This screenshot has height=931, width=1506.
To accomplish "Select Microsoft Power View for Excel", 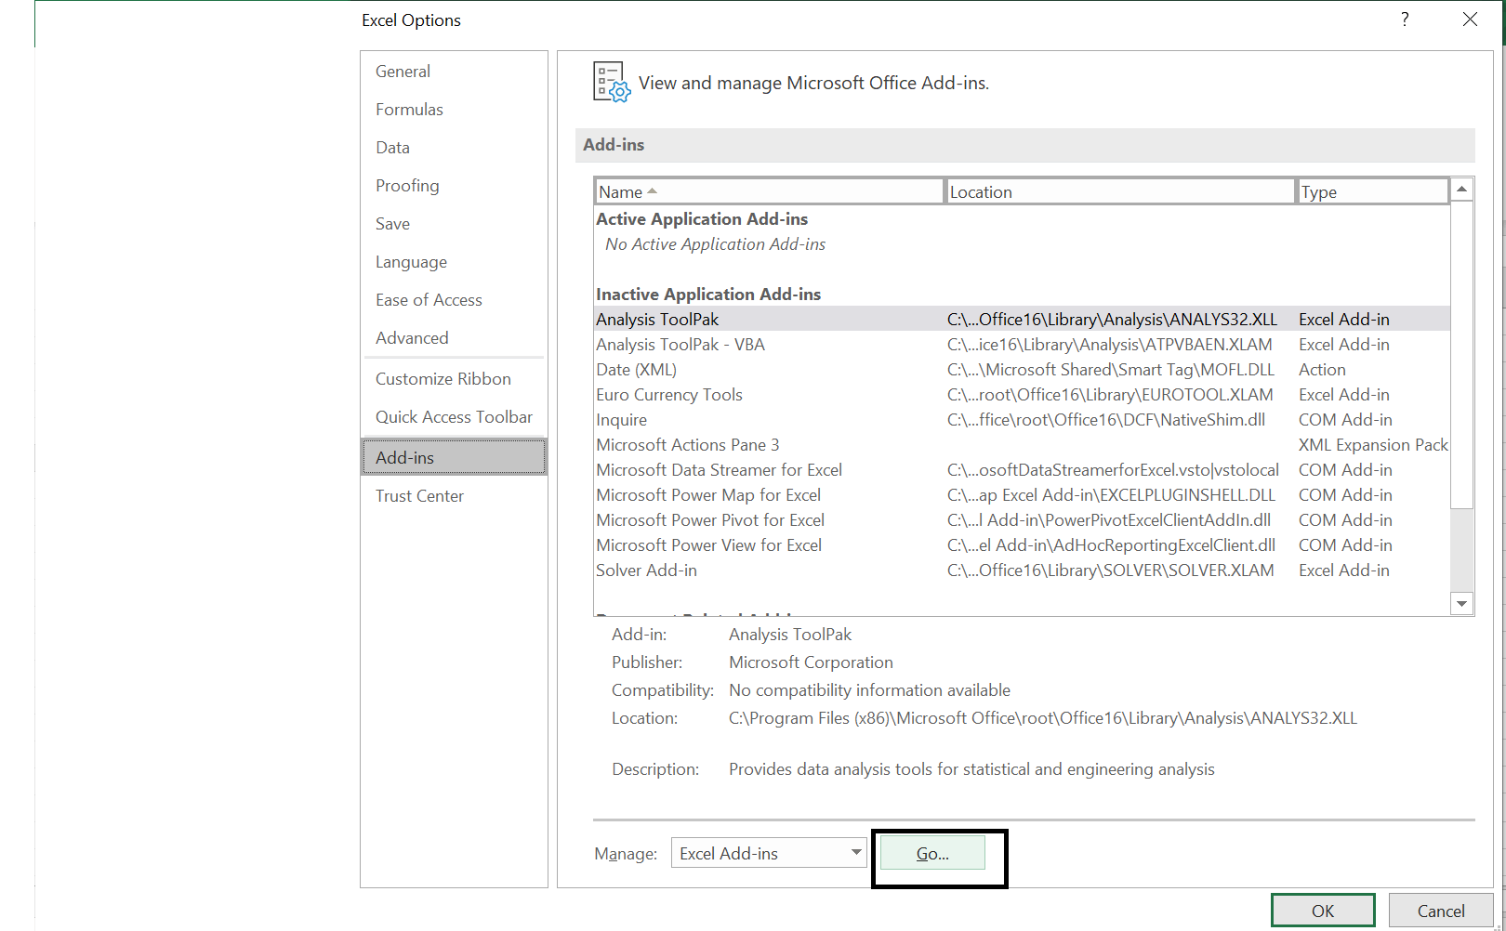I will pyautogui.click(x=1022, y=544).
